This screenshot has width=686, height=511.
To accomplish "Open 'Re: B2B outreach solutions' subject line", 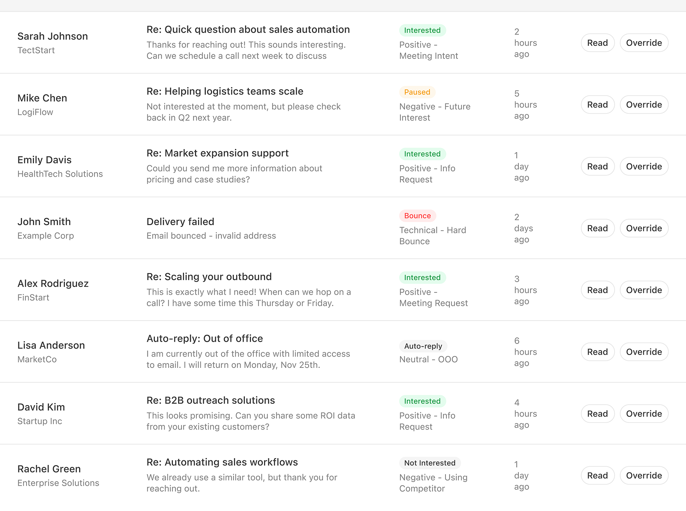I will pyautogui.click(x=211, y=400).
